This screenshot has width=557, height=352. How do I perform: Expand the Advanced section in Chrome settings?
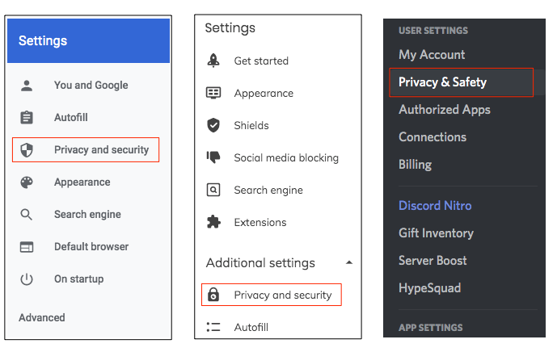[42, 317]
